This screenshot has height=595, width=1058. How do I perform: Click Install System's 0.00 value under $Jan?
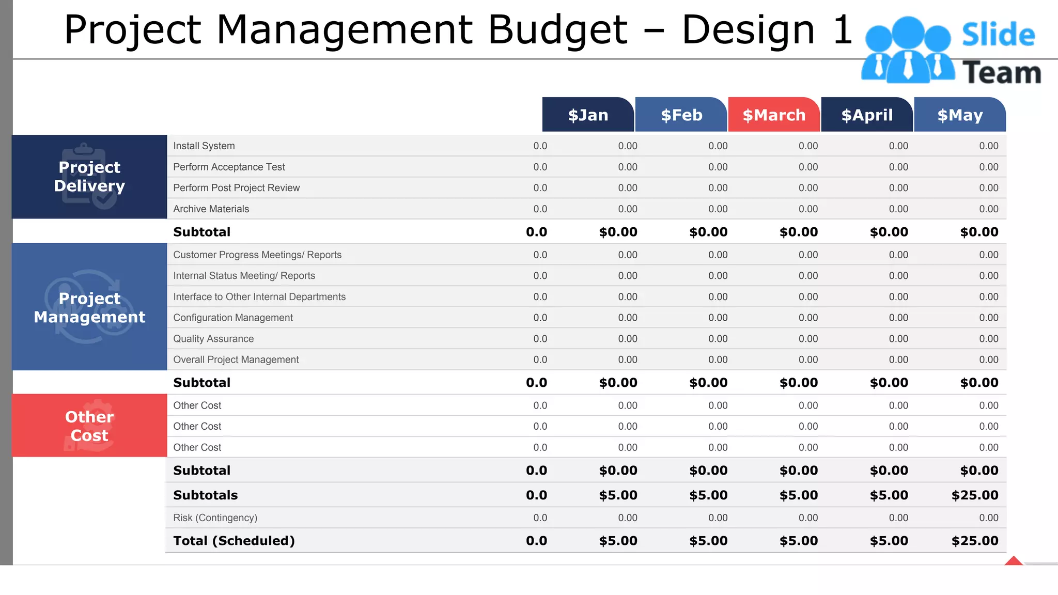[x=628, y=146]
